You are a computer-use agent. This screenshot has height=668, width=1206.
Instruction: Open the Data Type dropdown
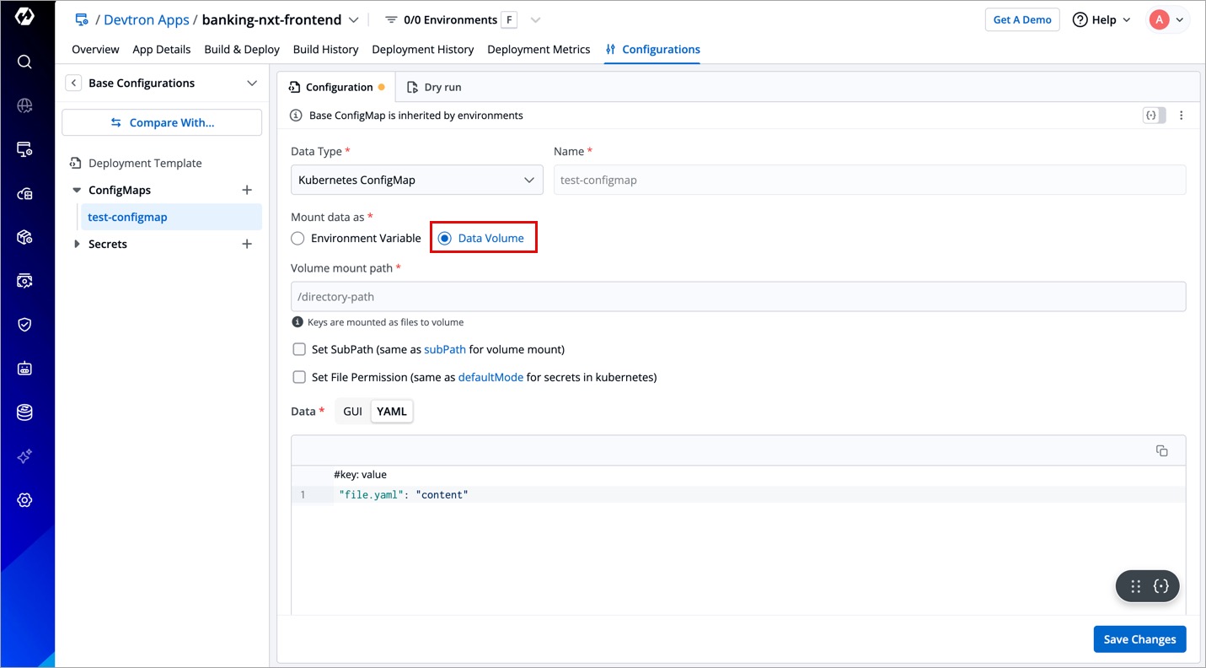(416, 180)
